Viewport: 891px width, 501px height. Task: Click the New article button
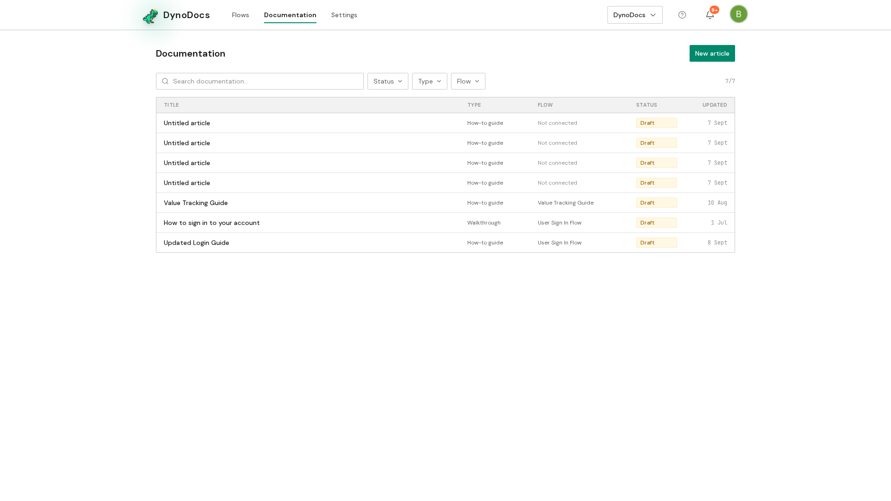coord(712,53)
